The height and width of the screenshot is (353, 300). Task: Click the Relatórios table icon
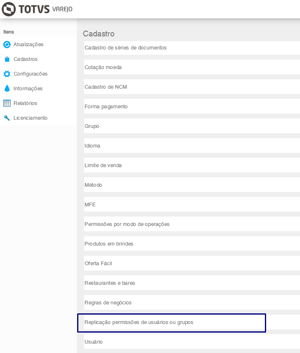pos(7,103)
